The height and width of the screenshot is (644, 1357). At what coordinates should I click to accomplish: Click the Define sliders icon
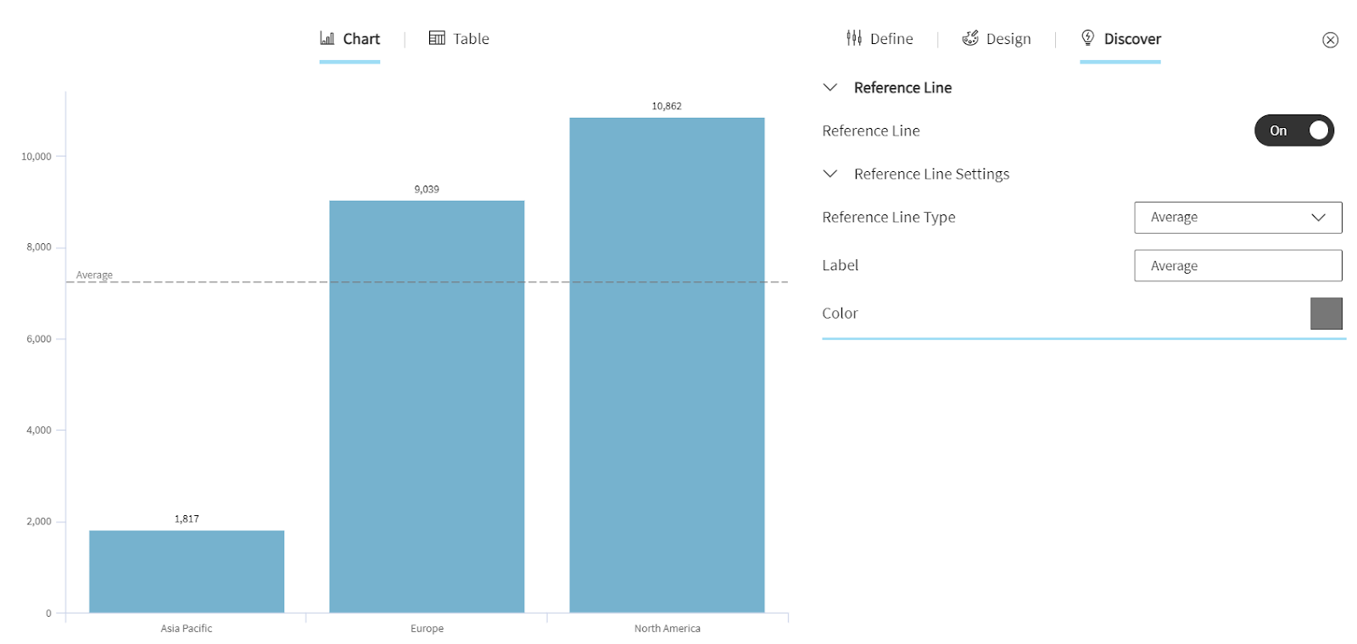click(854, 38)
